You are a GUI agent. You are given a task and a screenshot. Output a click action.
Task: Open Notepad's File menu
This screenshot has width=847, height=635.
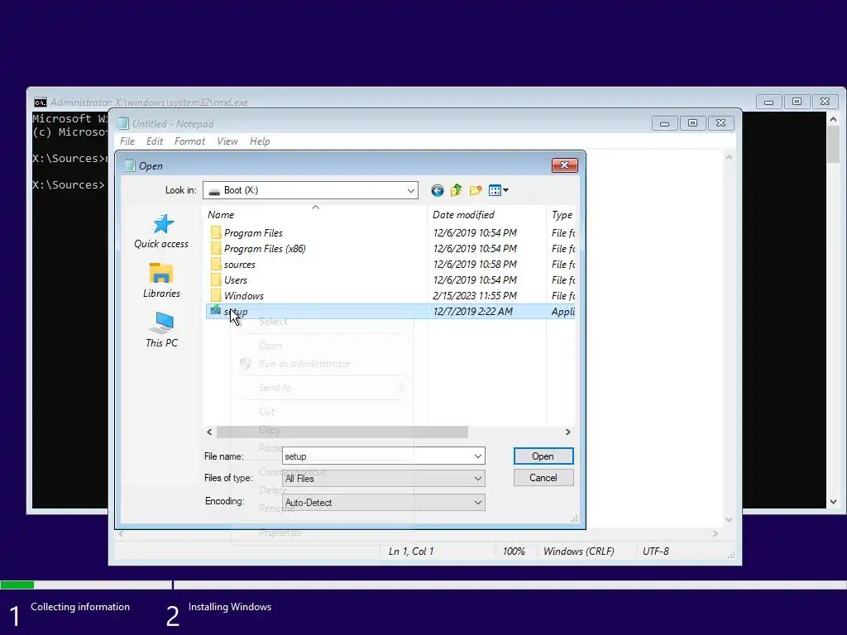(127, 141)
